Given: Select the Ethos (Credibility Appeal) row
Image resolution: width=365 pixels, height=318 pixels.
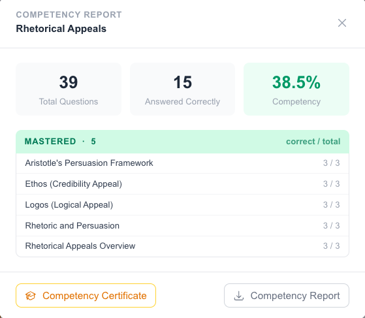Looking at the screenshot, I should (182, 184).
